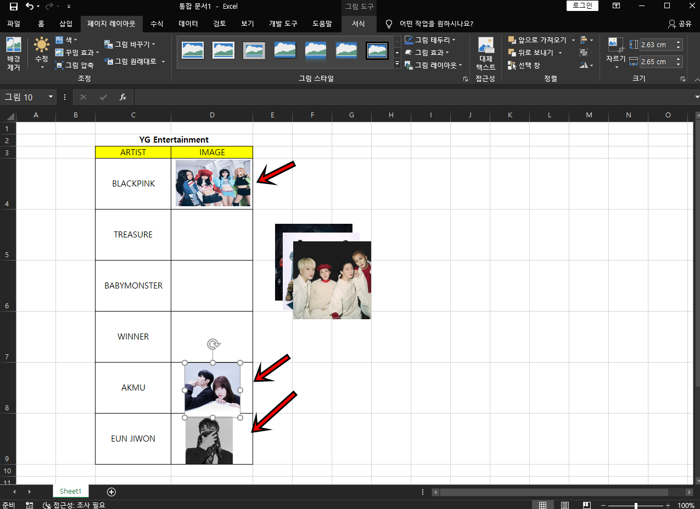Click the zoom slider handle
This screenshot has width=700, height=509.
[636, 505]
